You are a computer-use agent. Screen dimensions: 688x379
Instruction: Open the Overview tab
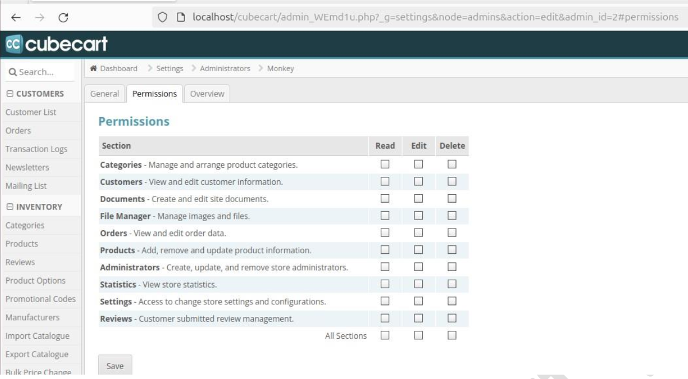[x=207, y=94]
